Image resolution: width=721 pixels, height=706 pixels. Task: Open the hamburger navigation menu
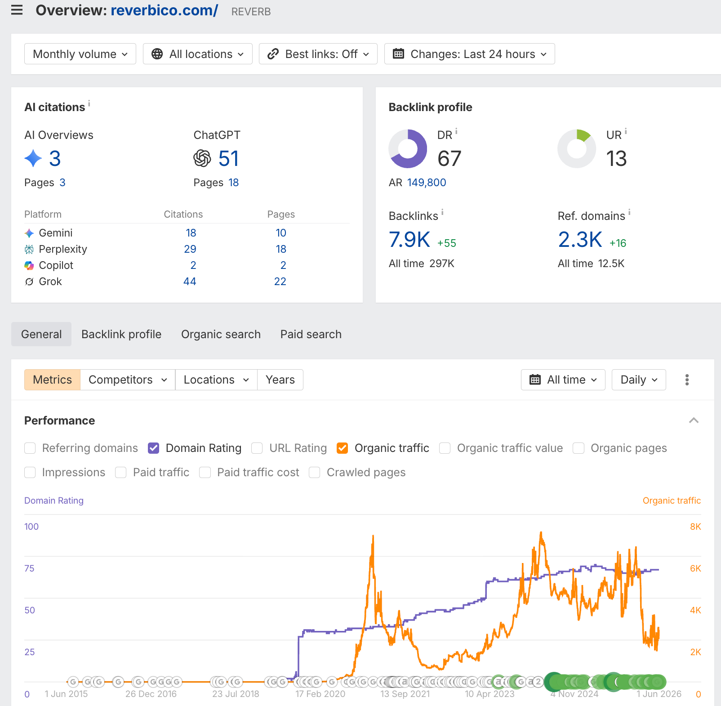pos(17,10)
